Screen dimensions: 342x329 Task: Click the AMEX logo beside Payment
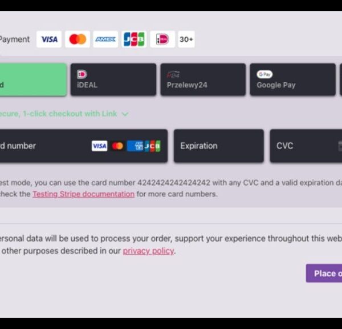pos(105,39)
